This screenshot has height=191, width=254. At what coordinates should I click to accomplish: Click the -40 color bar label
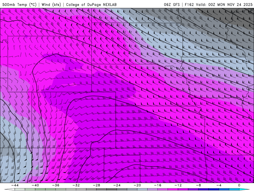click(35, 185)
